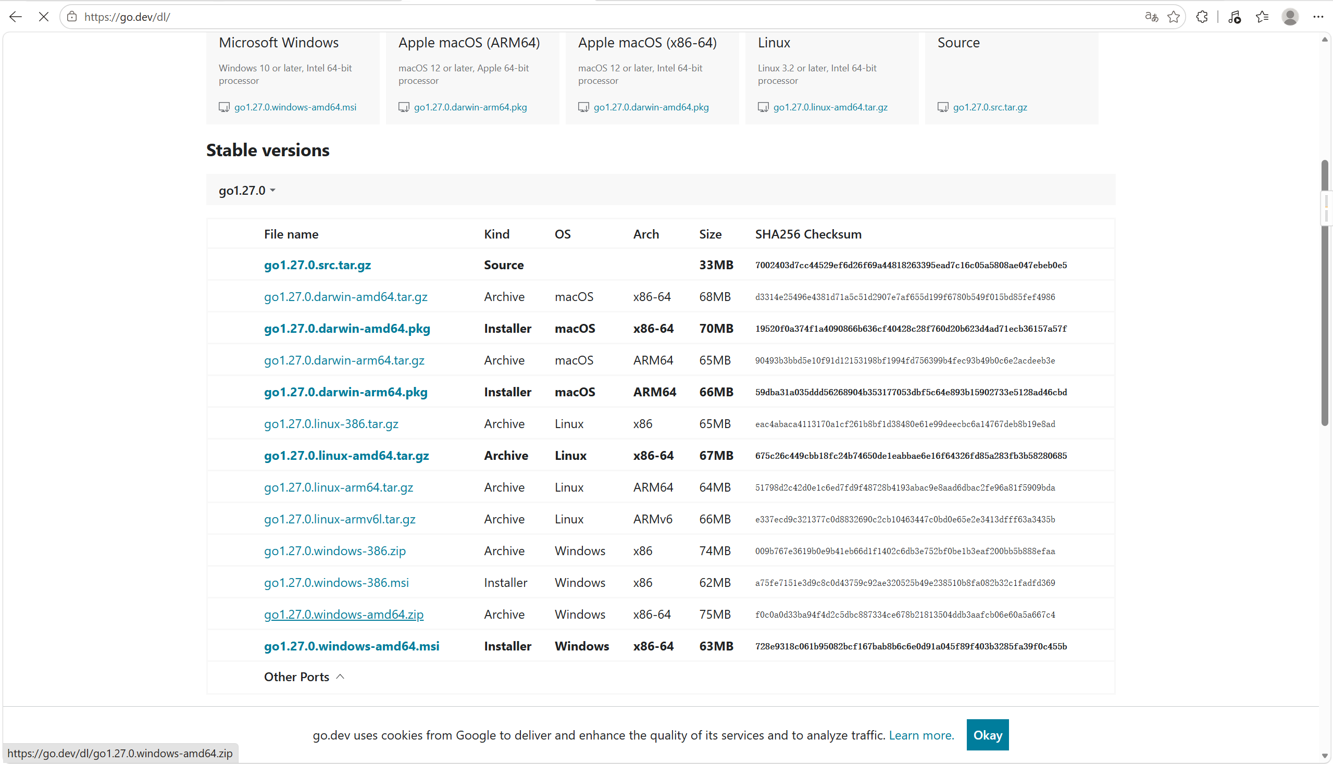Download go1.27.0.windows-amd64.msi from Windows card
The height and width of the screenshot is (764, 1333).
[x=295, y=107]
